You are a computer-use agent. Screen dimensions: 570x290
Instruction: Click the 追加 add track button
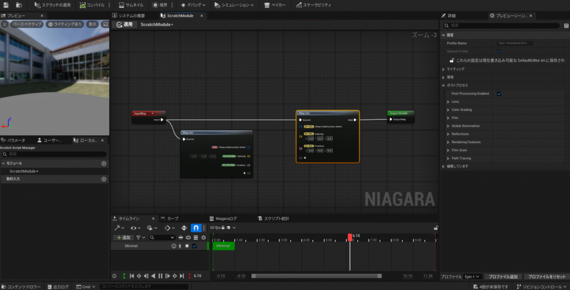[x=123, y=238]
